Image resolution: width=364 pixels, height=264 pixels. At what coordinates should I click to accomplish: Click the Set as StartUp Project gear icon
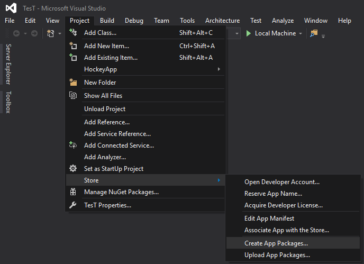(74, 169)
